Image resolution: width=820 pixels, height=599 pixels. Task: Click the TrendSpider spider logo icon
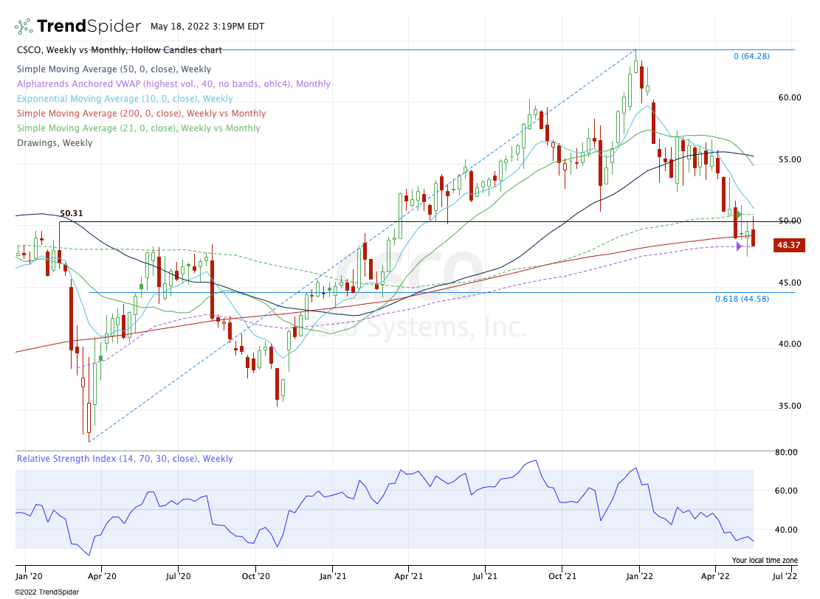tap(23, 27)
